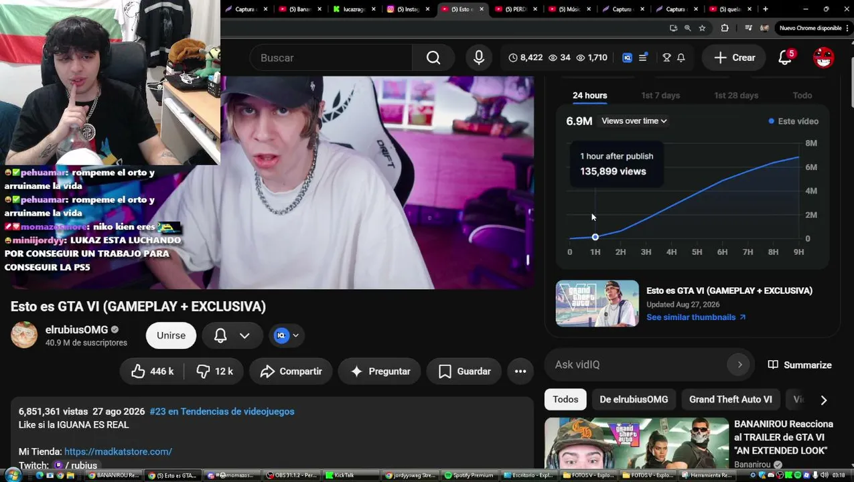Image resolution: width=854 pixels, height=482 pixels.
Task: Select the 1st 28 days tab
Action: click(736, 96)
